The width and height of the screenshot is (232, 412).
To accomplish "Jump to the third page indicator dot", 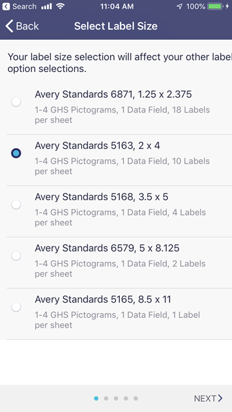I will [116, 398].
